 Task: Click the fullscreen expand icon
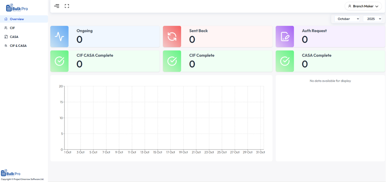tap(67, 6)
